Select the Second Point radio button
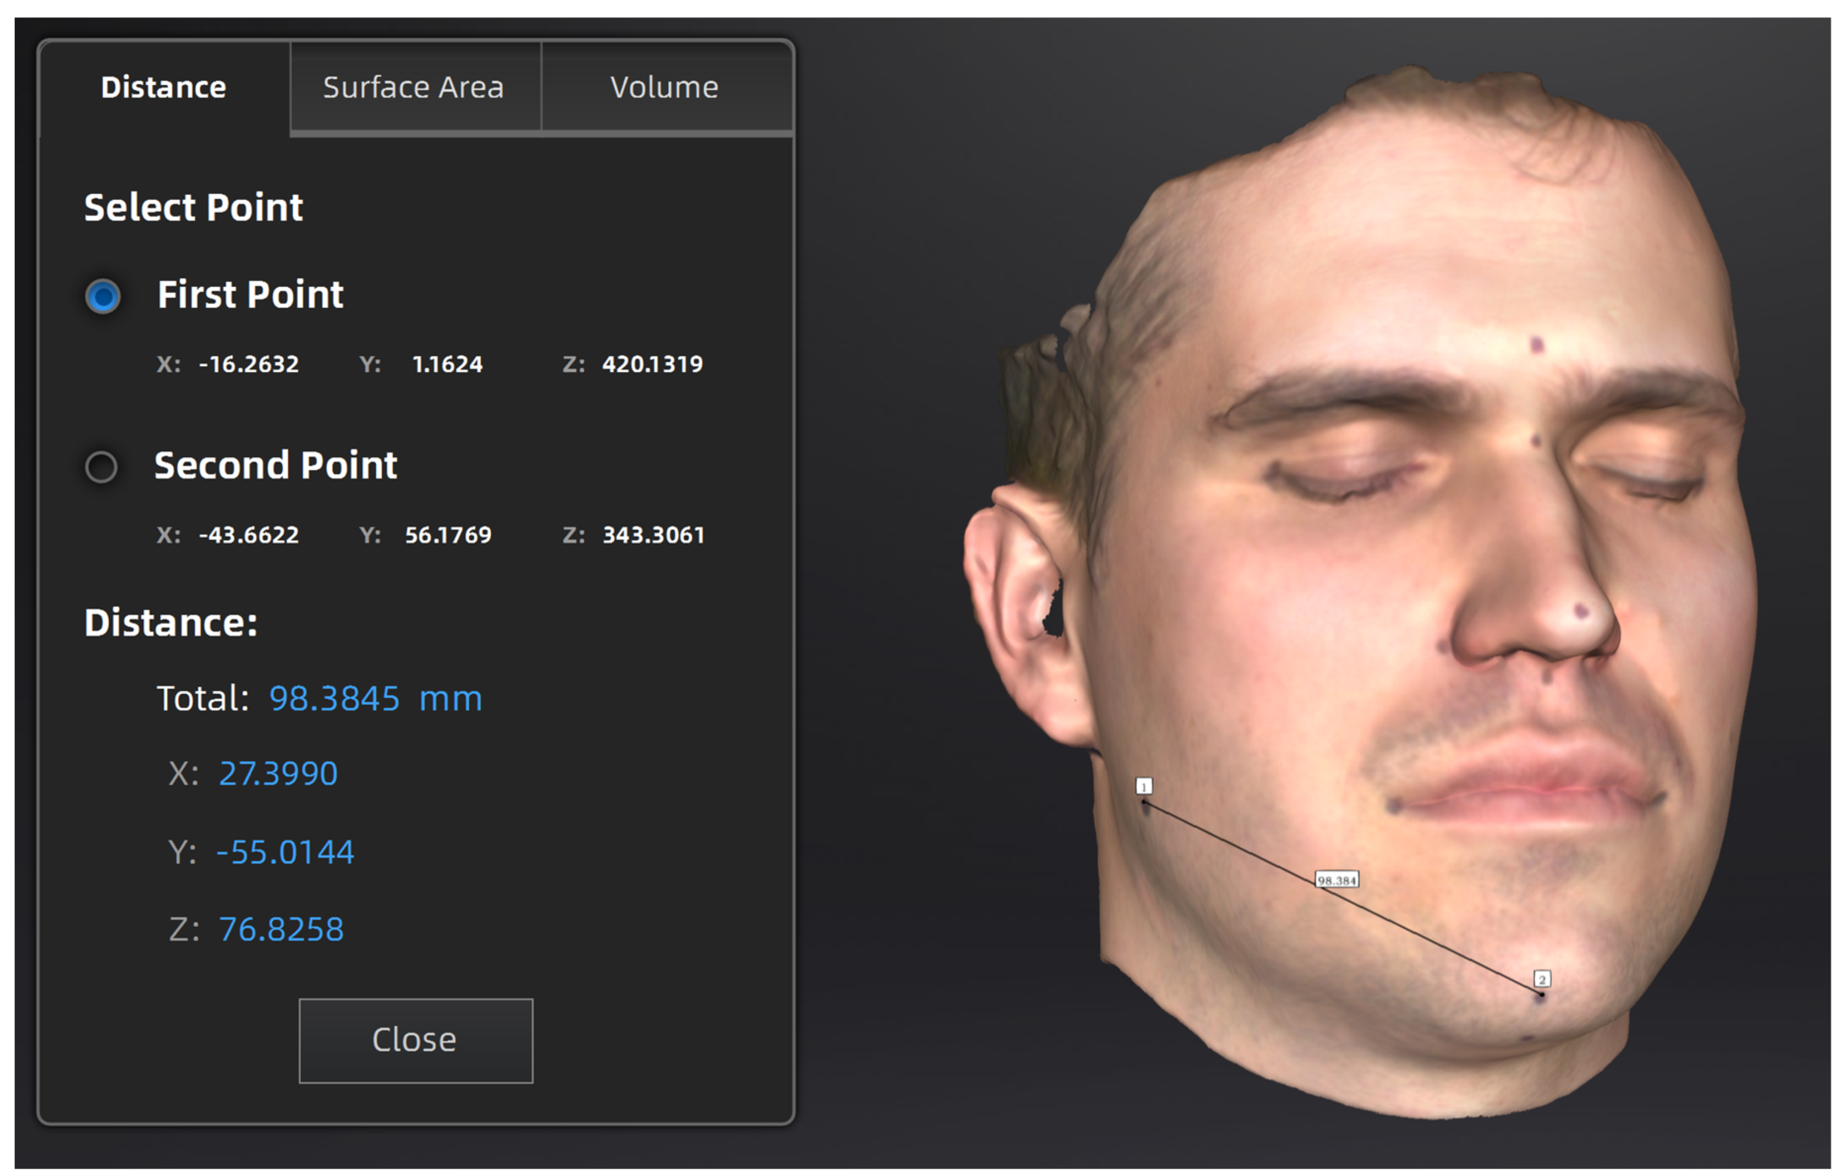This screenshot has height=1175, width=1847. (x=101, y=466)
